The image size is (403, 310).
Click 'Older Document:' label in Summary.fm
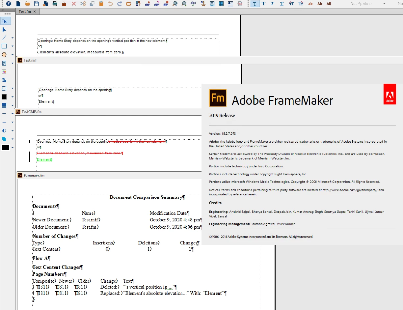pyautogui.click(x=51, y=227)
